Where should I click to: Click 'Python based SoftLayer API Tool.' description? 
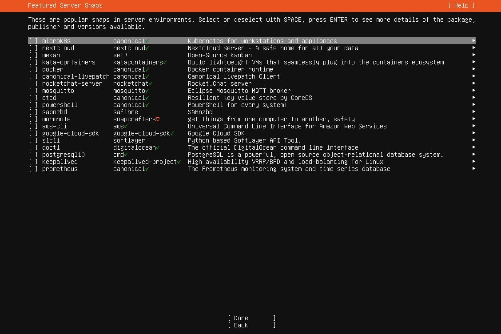tap(244, 140)
